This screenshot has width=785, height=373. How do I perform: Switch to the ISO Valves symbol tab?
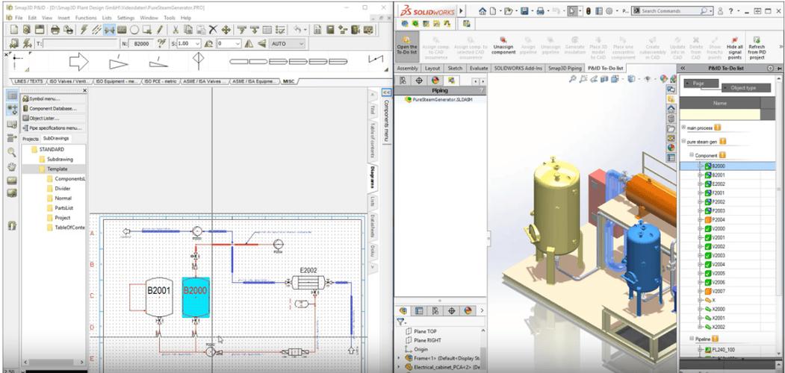pyautogui.click(x=67, y=81)
